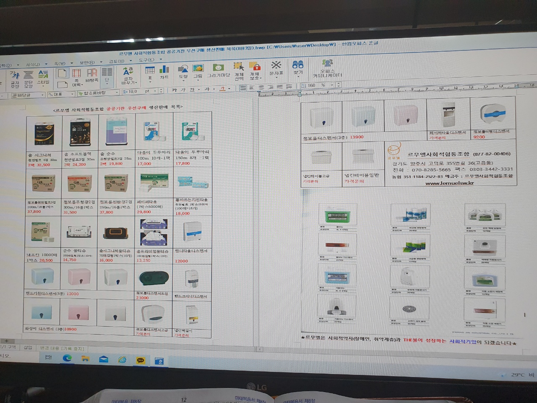This screenshot has width=537, height=403.
Task: Select the landscape page orientation icon
Action: click(x=62, y=84)
